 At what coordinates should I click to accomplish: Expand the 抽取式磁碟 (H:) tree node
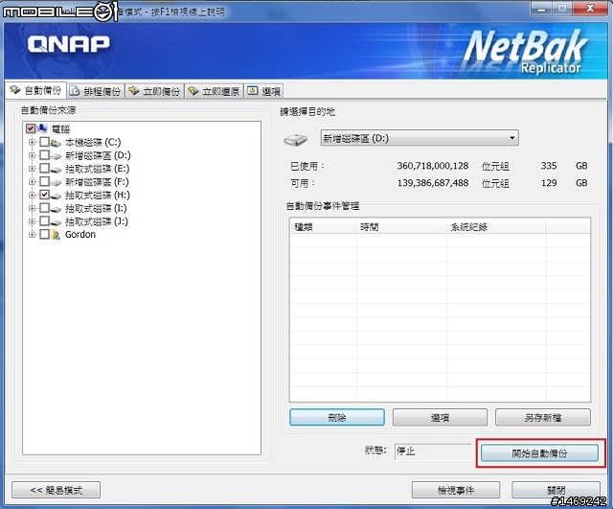32,195
